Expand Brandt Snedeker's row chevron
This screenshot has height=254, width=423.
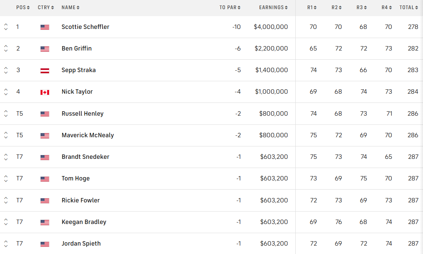coord(6,157)
